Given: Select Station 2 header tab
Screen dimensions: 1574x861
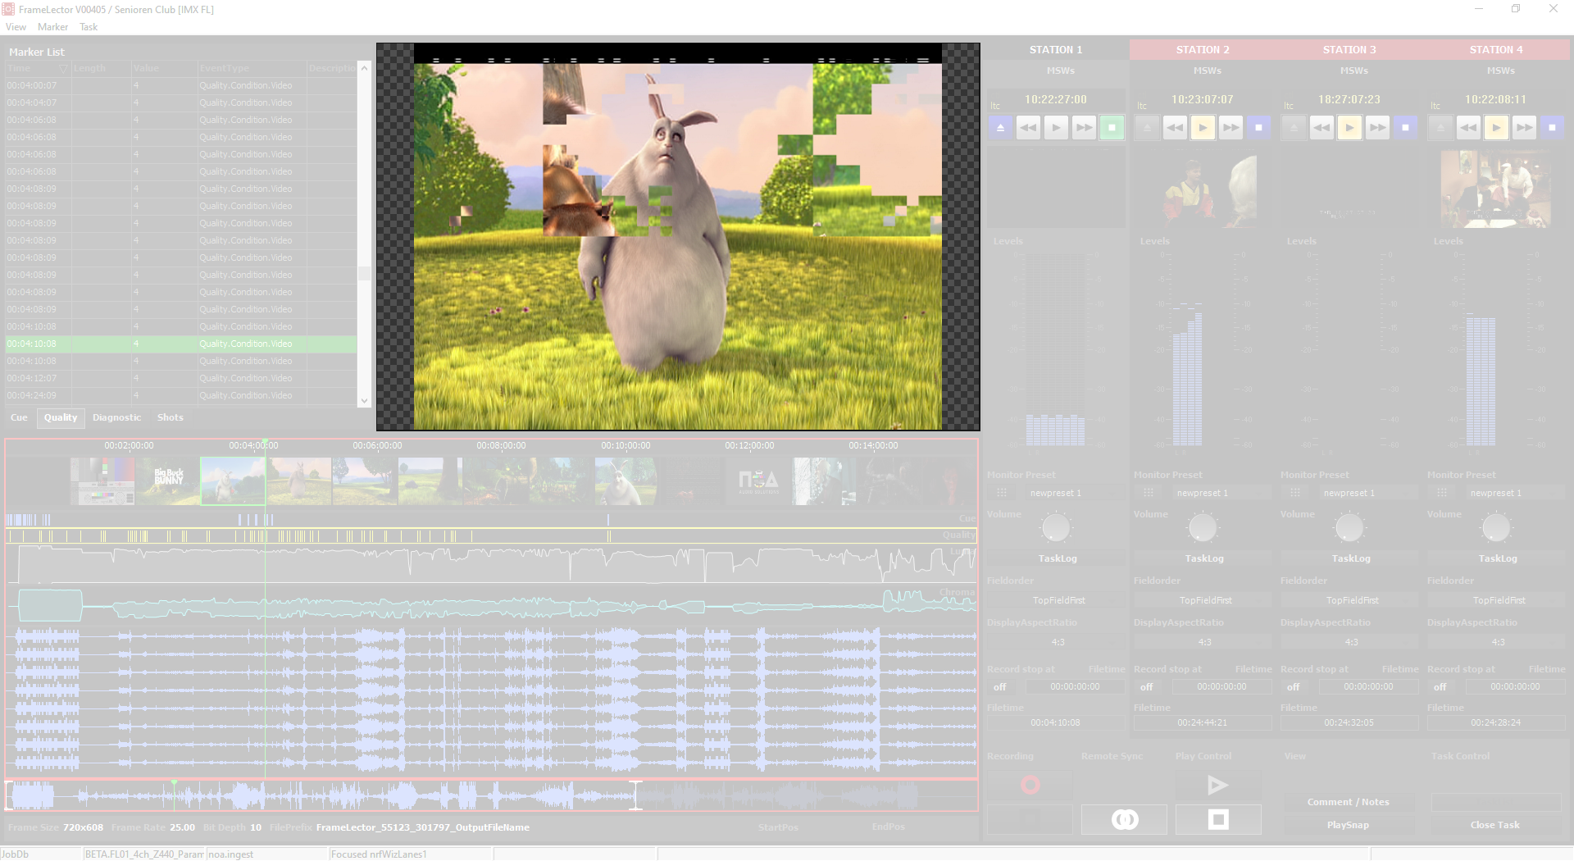Looking at the screenshot, I should pos(1203,50).
